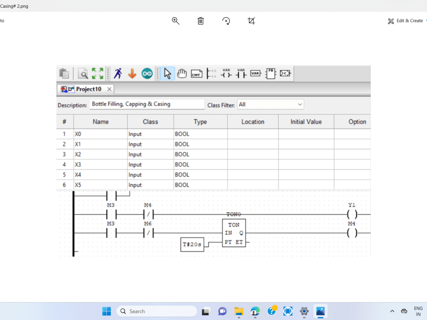The width and height of the screenshot is (427, 320).
Task: Click the crop image button
Action: click(x=251, y=20)
